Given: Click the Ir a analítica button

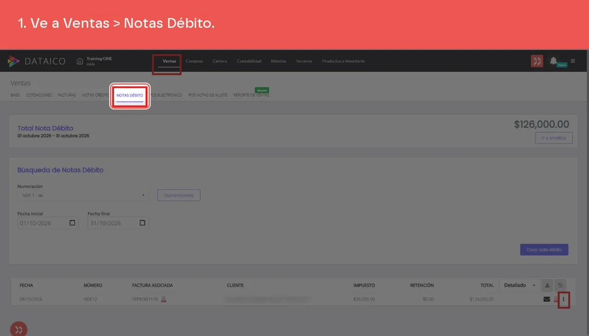Looking at the screenshot, I should pos(554,138).
